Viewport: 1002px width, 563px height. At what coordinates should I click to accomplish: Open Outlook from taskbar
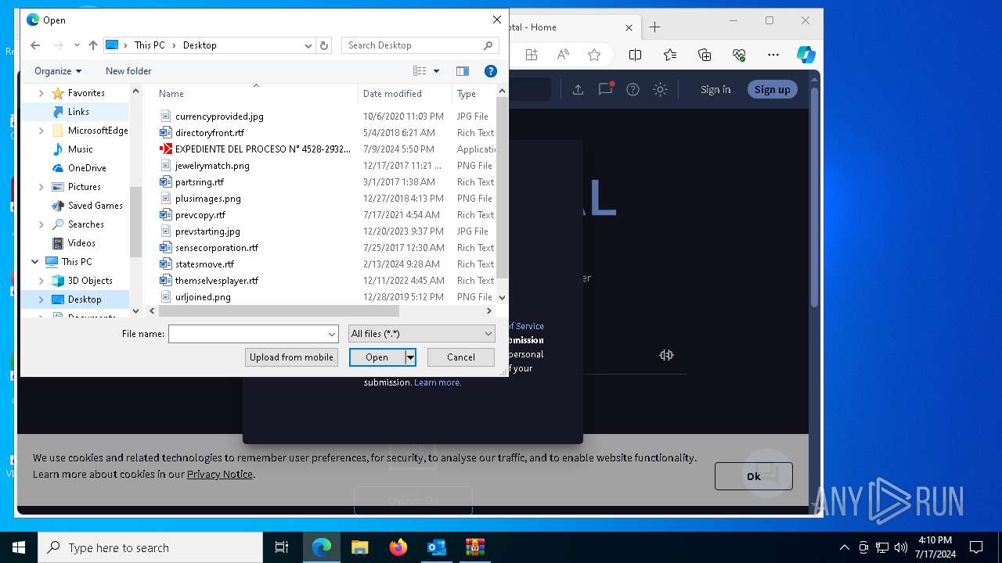pos(436,547)
